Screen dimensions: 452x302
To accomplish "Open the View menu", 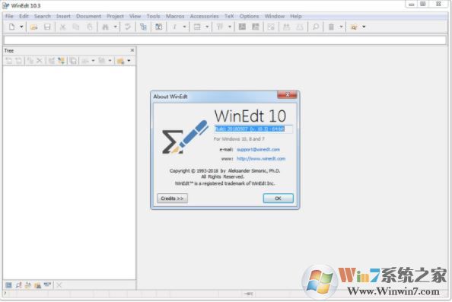I will [135, 16].
